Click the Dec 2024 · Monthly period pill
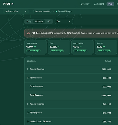Screen dimensions: 118x125 point(42,11)
